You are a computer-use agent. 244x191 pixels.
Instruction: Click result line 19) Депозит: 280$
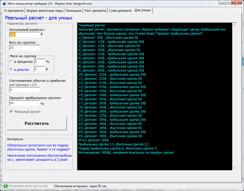tap(112, 111)
